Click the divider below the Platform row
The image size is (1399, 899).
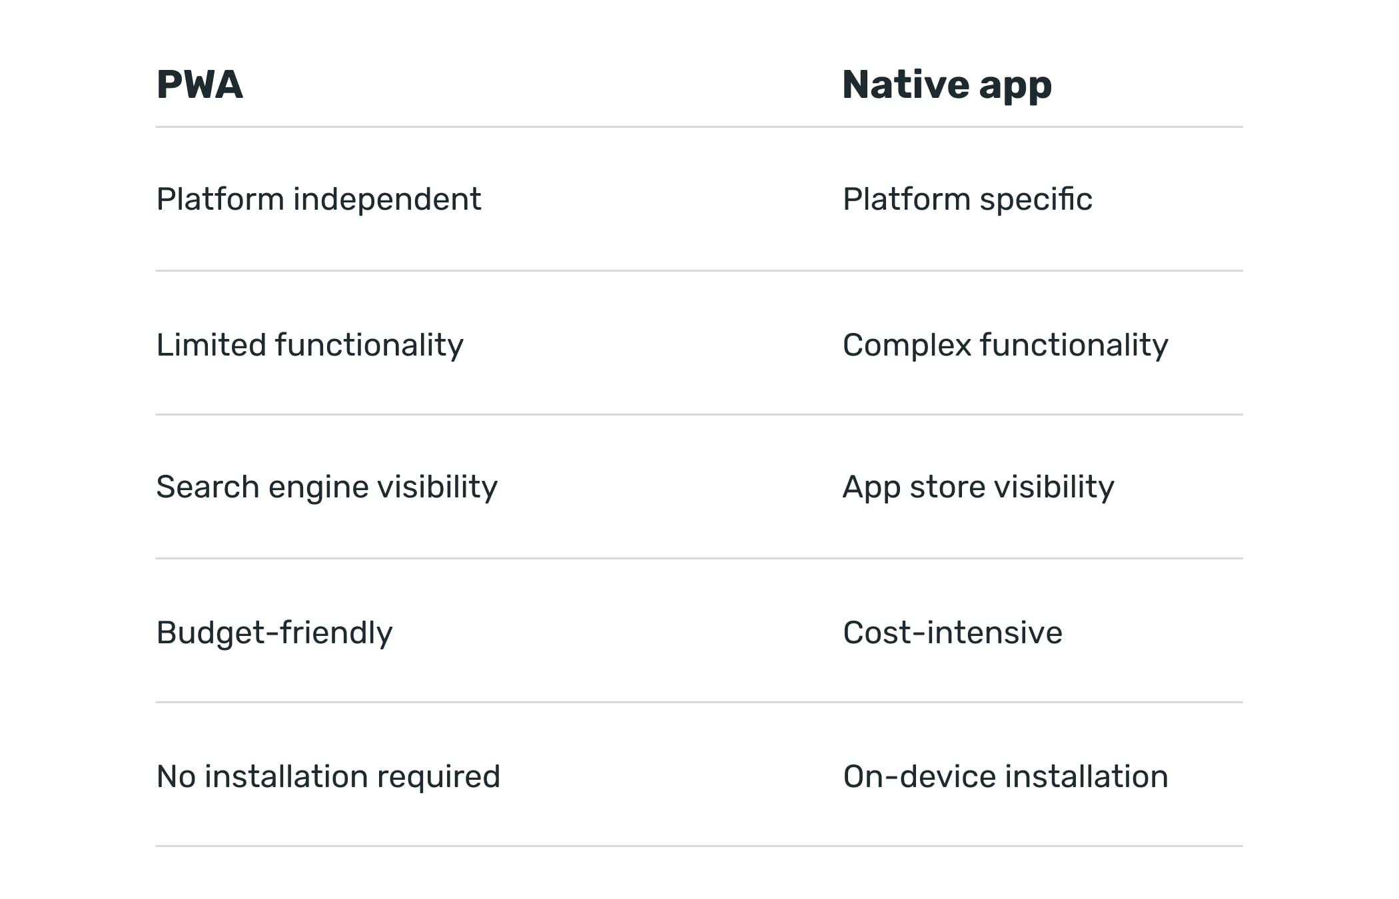(x=699, y=270)
